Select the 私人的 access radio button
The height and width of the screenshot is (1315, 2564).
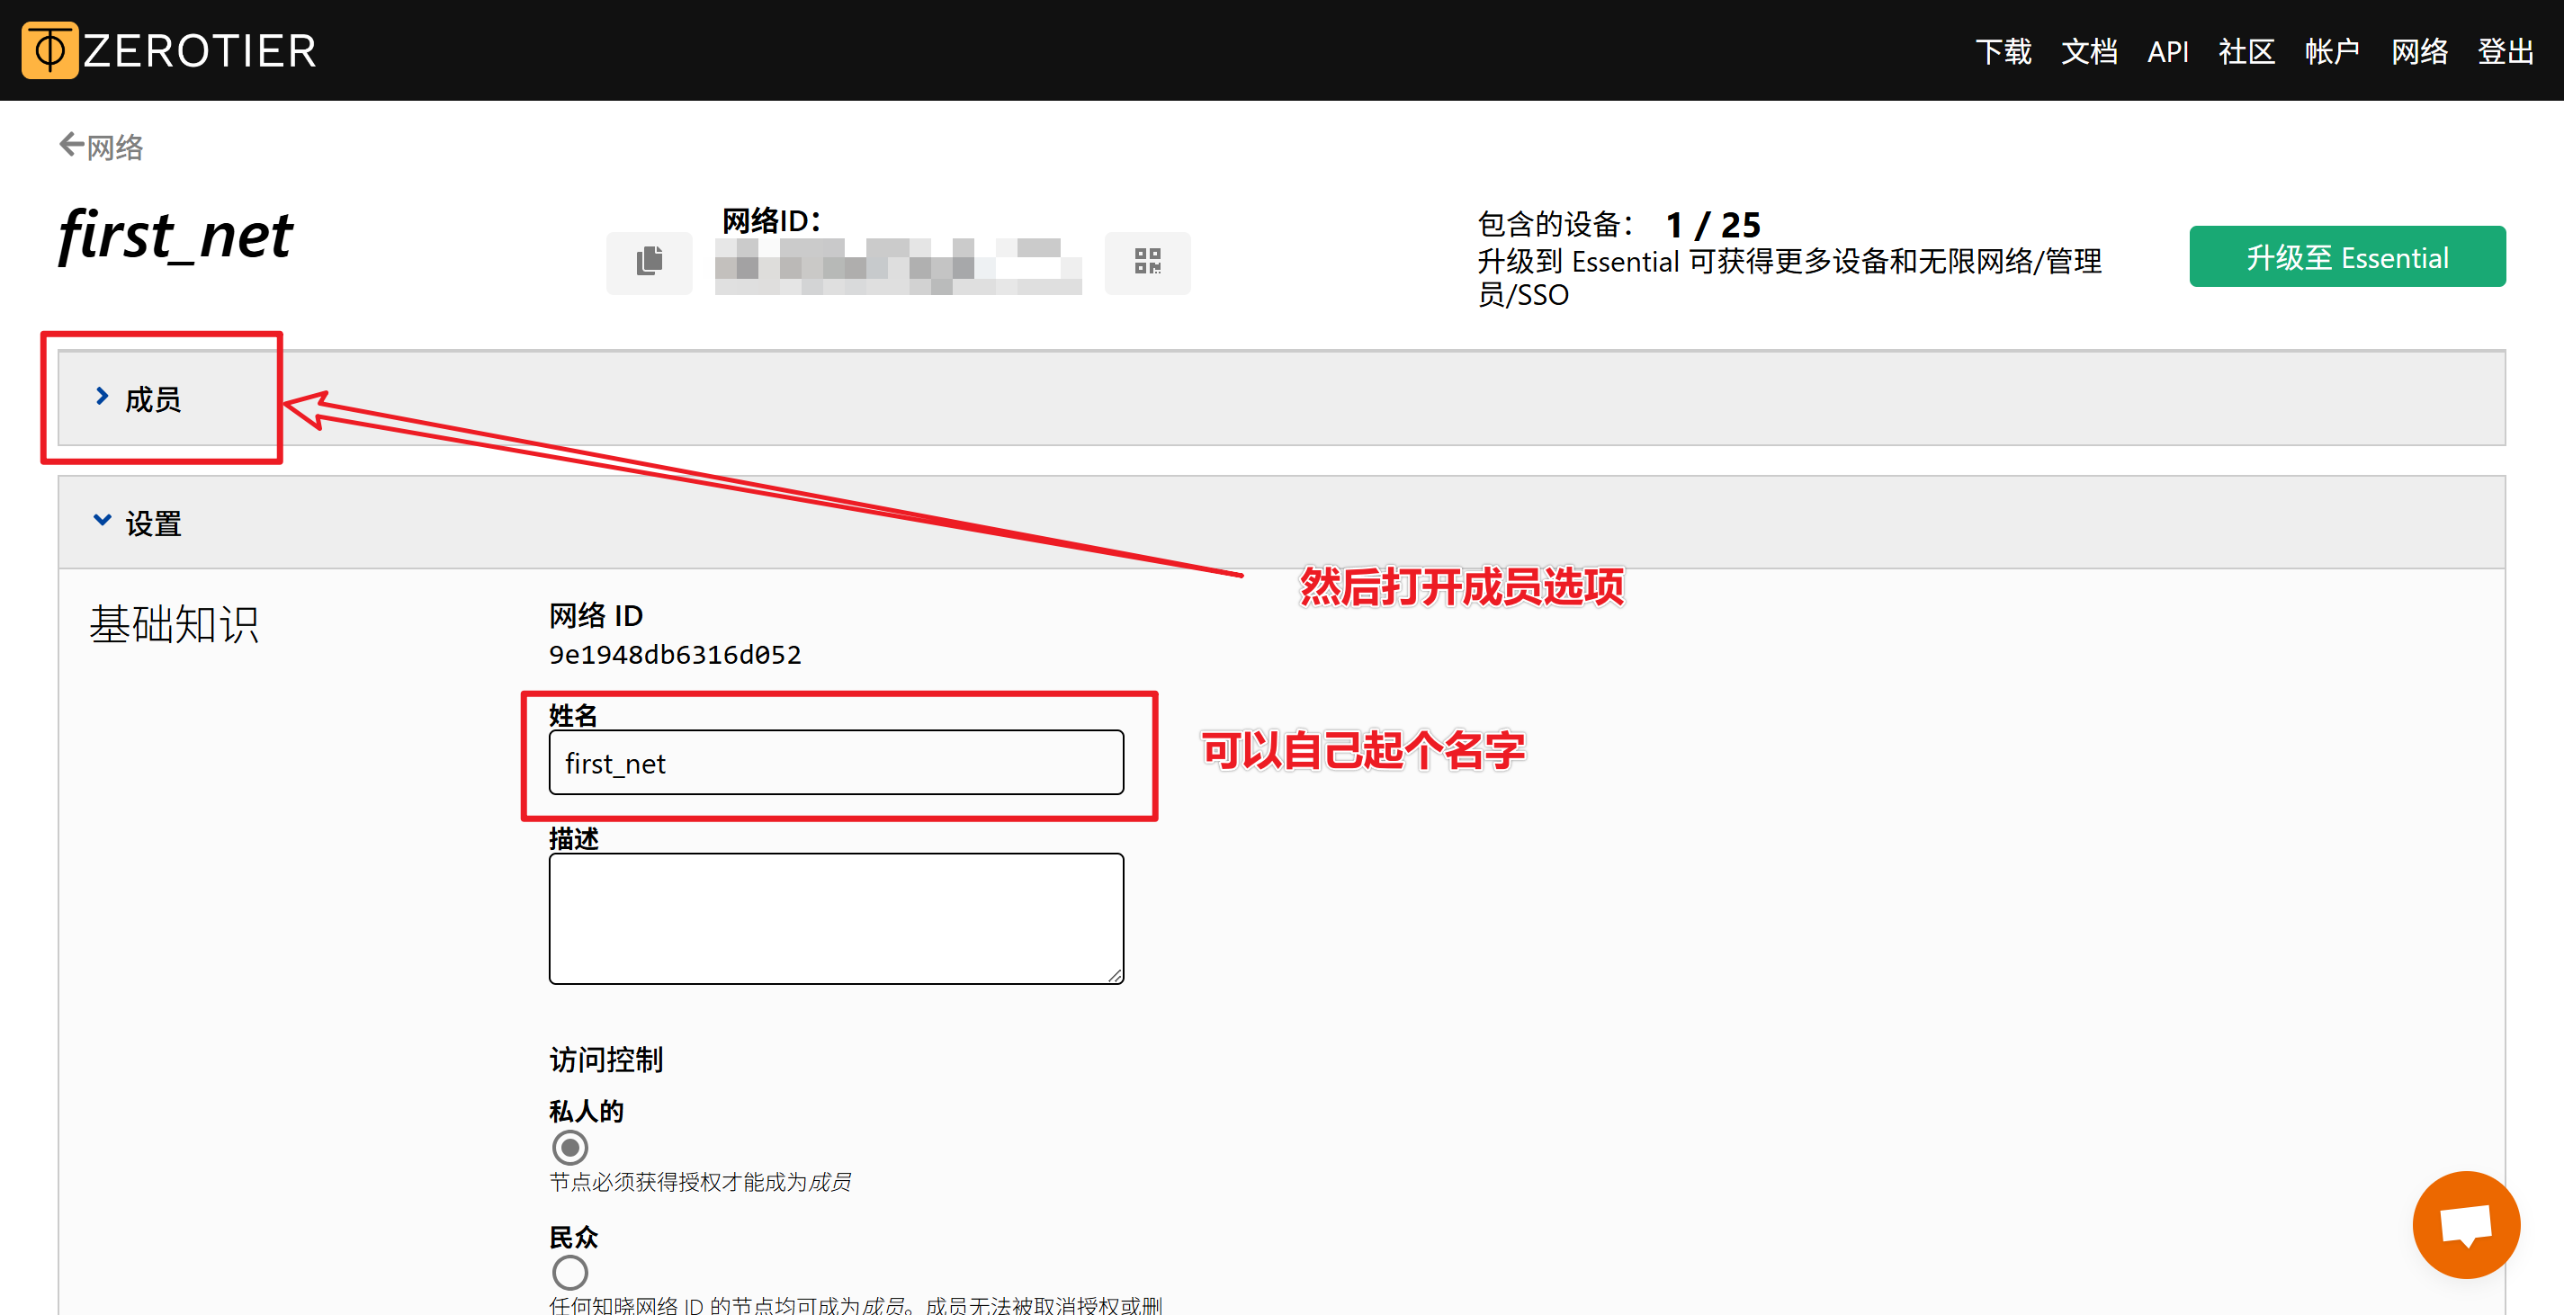click(570, 1147)
